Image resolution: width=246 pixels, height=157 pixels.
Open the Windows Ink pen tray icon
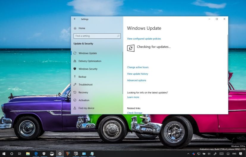tap(215, 154)
